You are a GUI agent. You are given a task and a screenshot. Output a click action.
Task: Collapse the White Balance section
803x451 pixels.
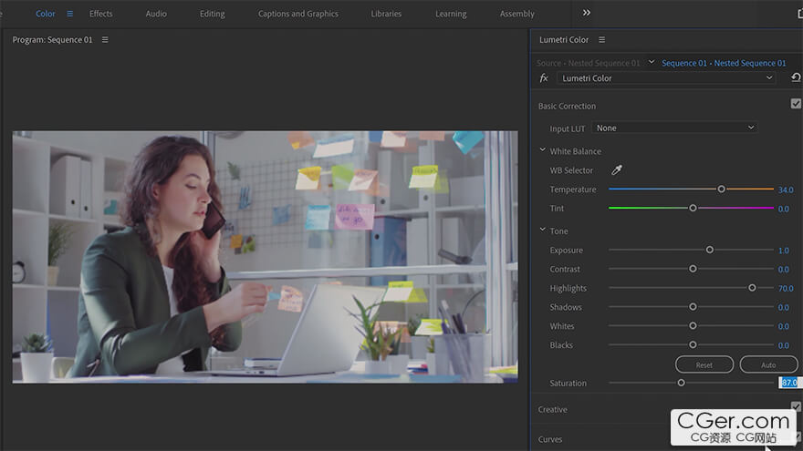pos(542,150)
